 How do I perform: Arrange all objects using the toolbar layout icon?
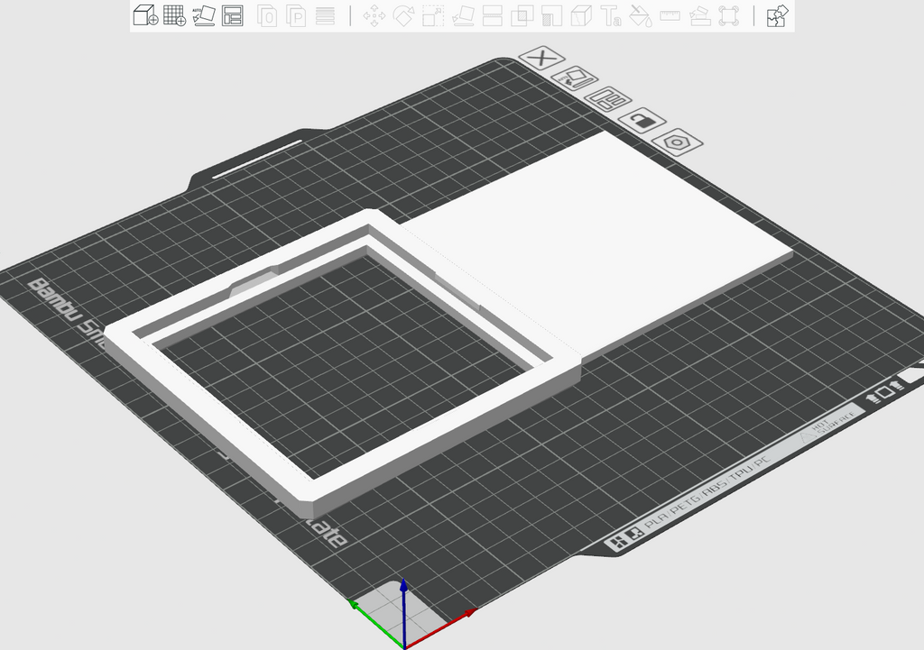(233, 16)
